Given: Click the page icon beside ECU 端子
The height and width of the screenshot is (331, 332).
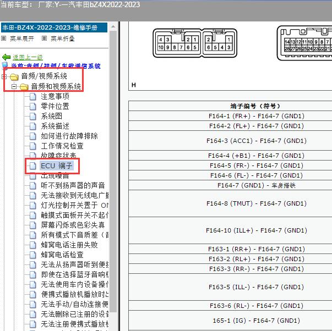Looking at the screenshot, I should [x=33, y=166].
